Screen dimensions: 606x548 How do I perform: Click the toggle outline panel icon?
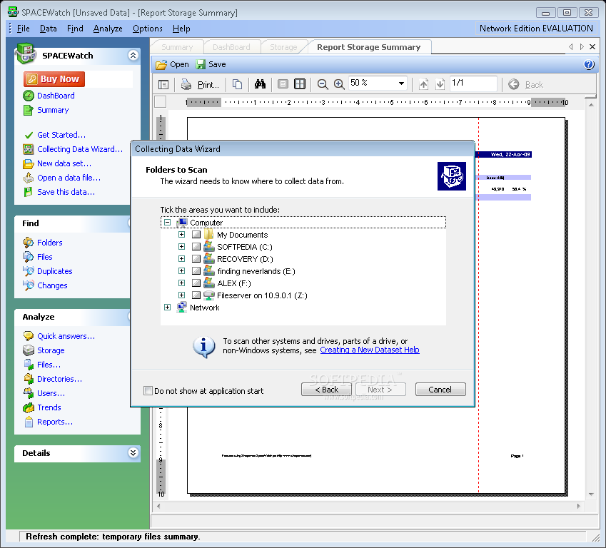[x=163, y=84]
